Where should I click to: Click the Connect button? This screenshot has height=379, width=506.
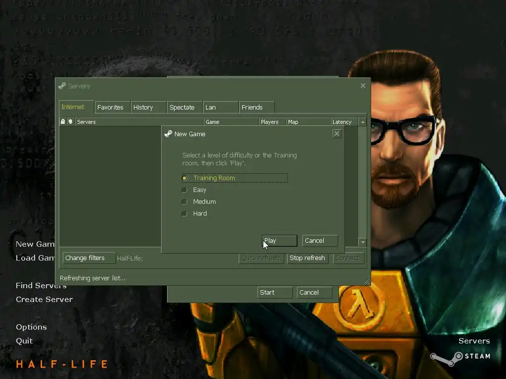(348, 258)
